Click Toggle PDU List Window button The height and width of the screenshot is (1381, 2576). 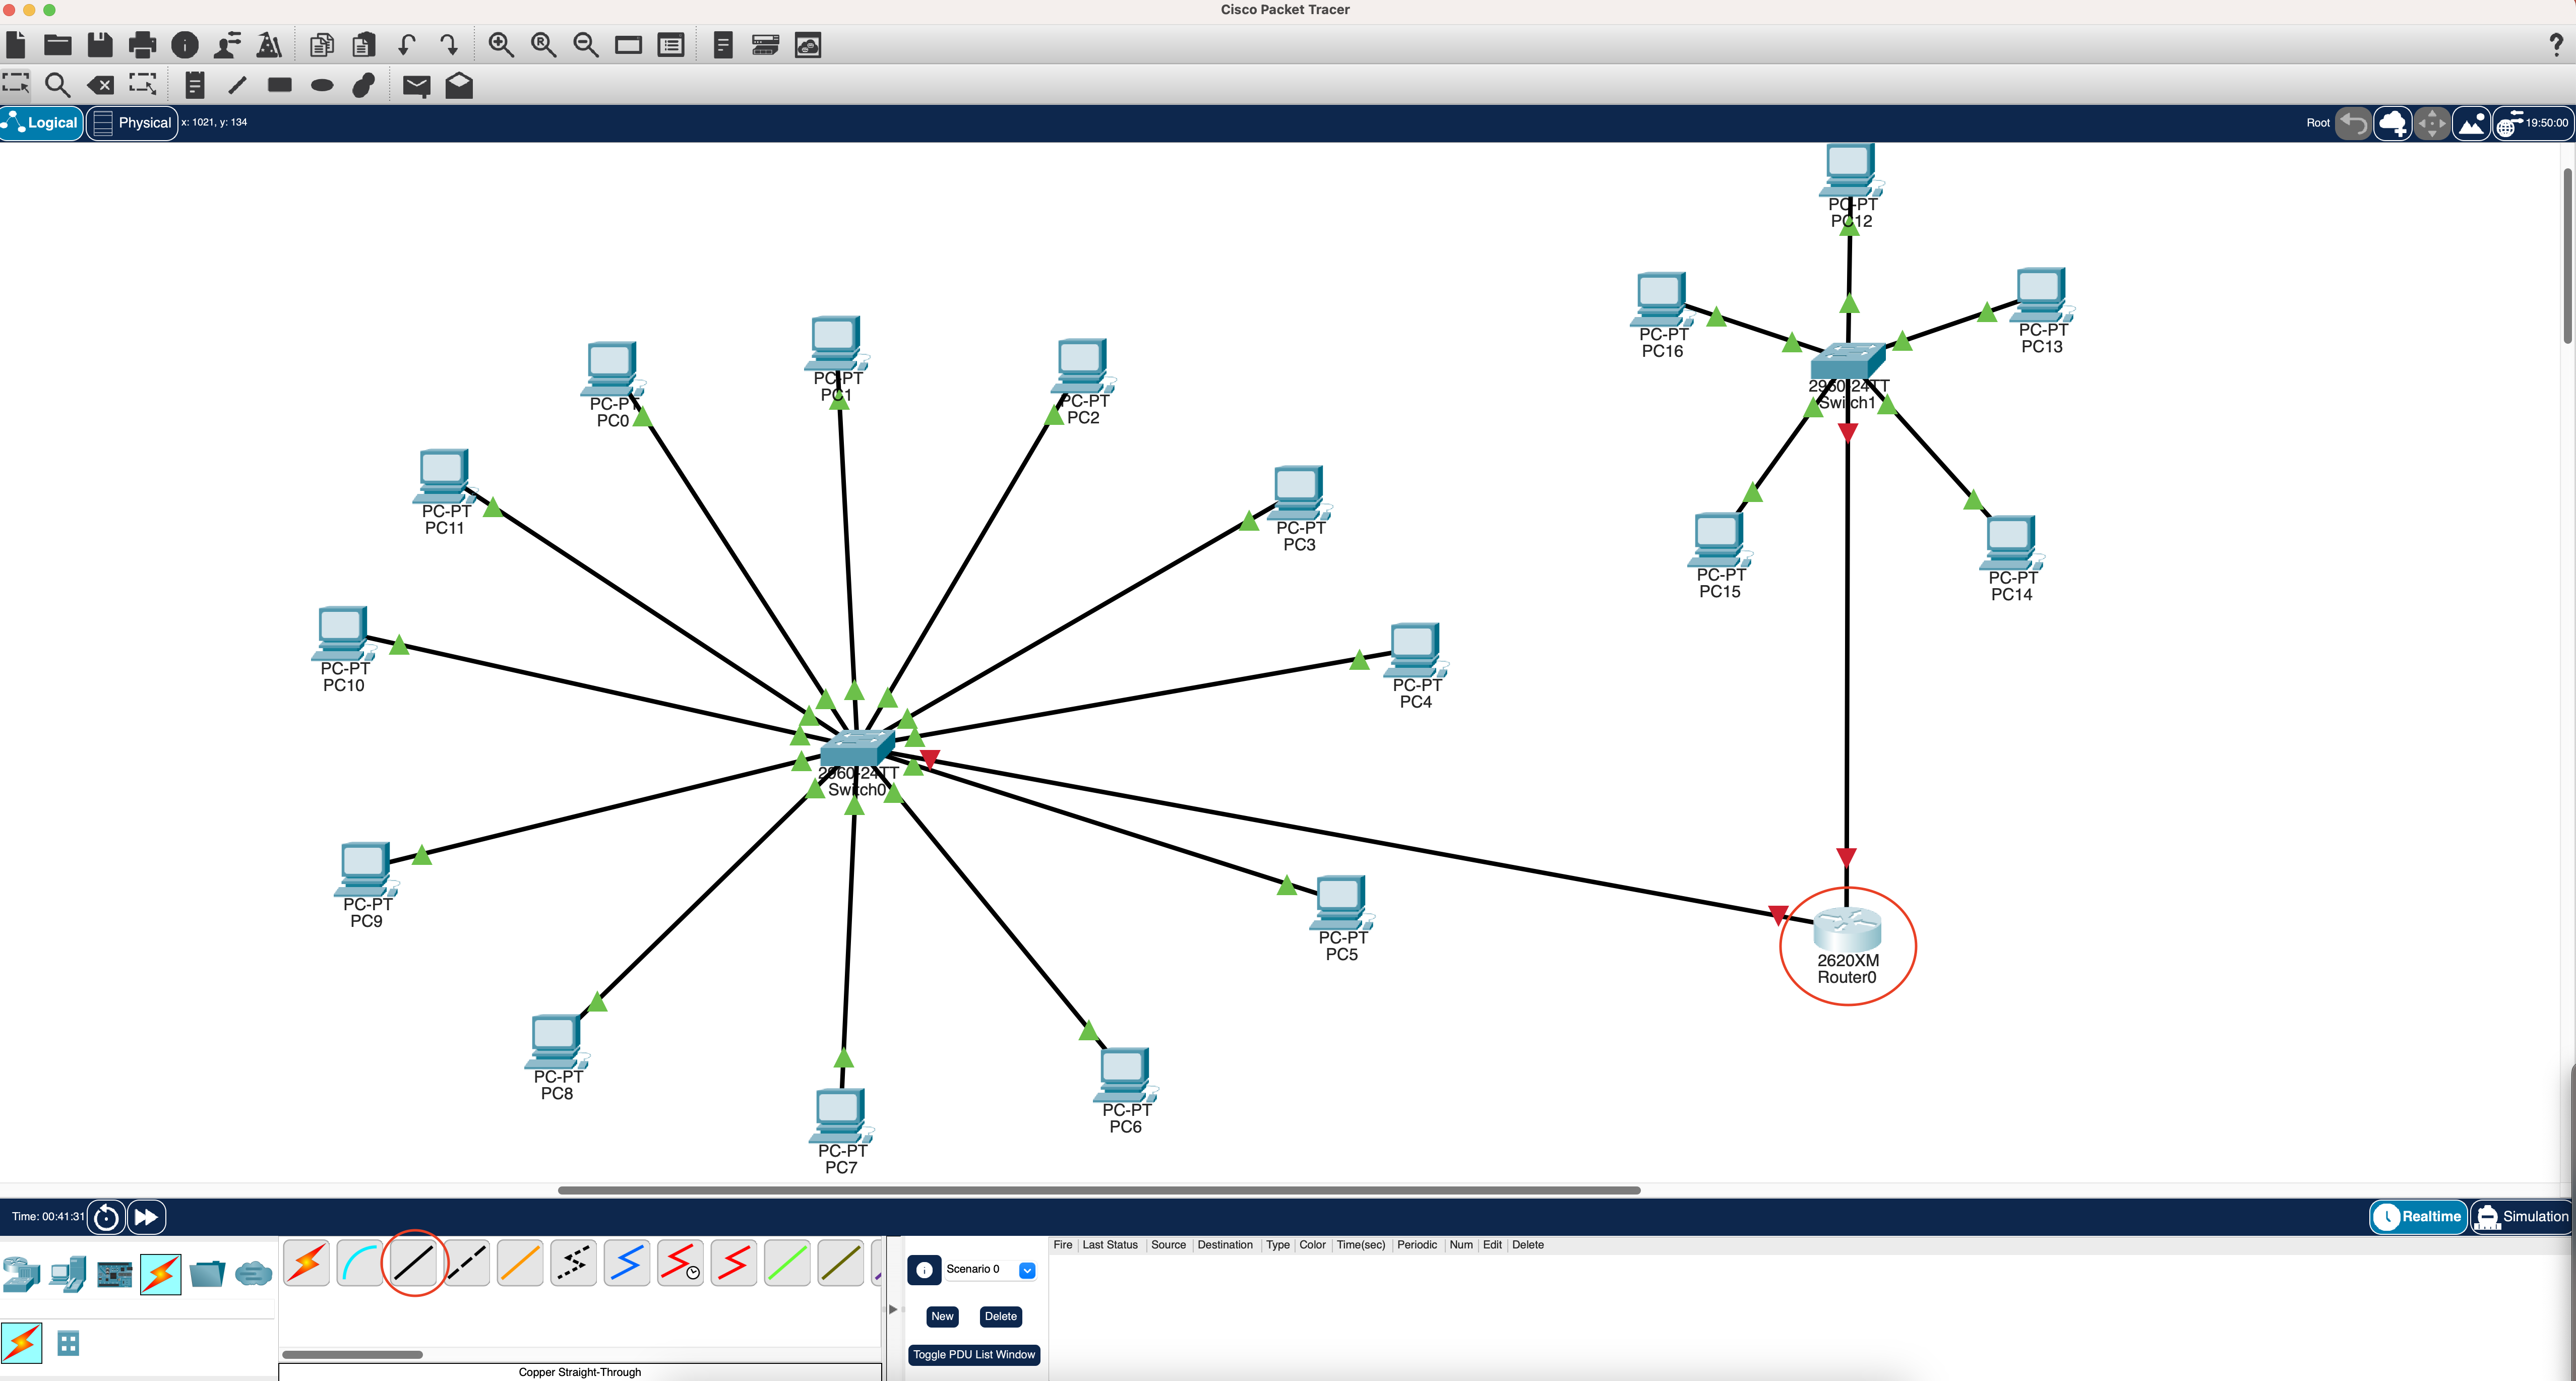click(x=974, y=1354)
